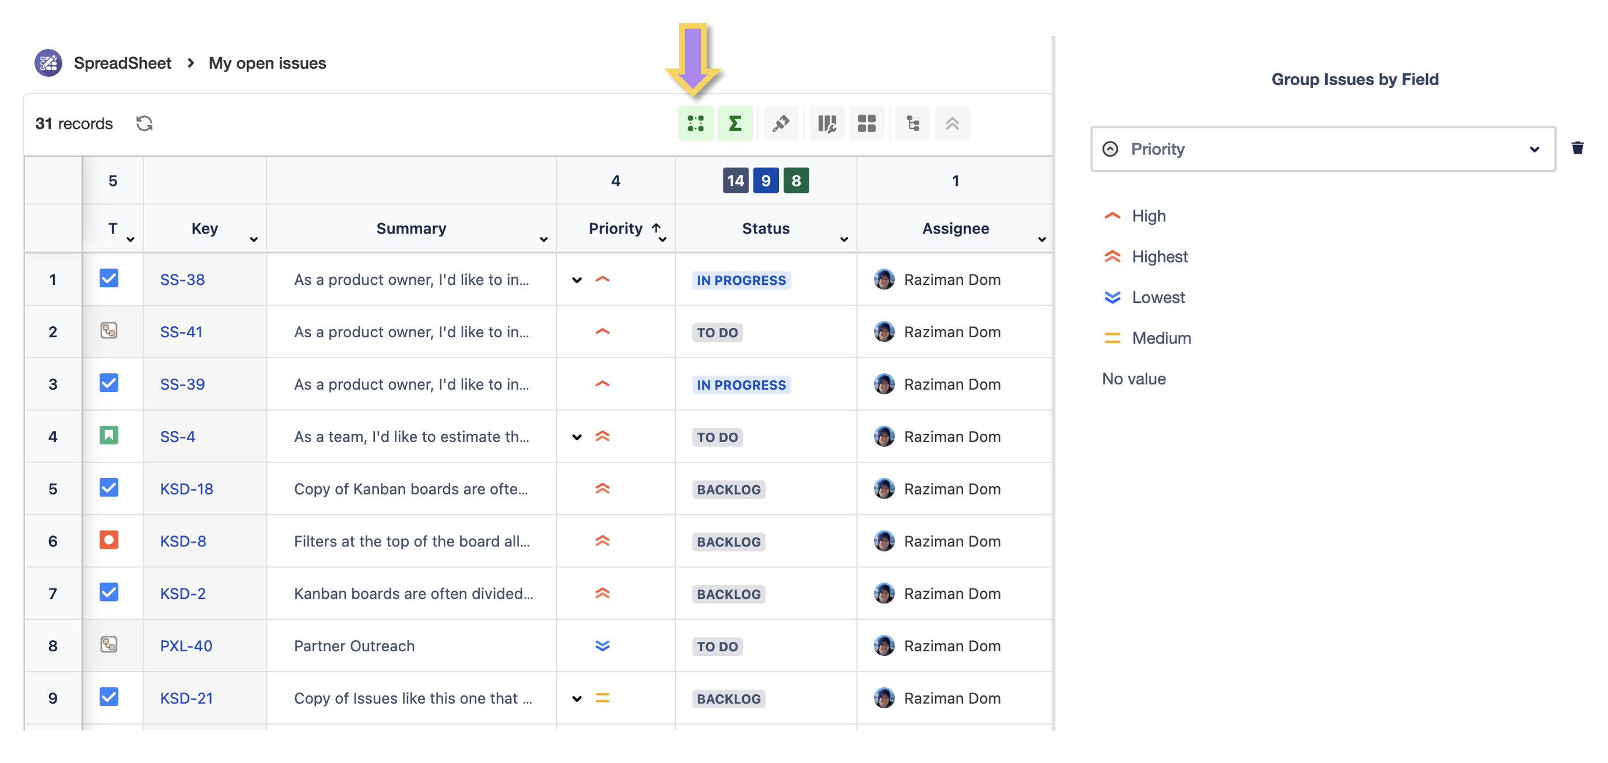Click the story type icon for SS-4
Viewport: 1608px width, 763px height.
click(x=108, y=435)
